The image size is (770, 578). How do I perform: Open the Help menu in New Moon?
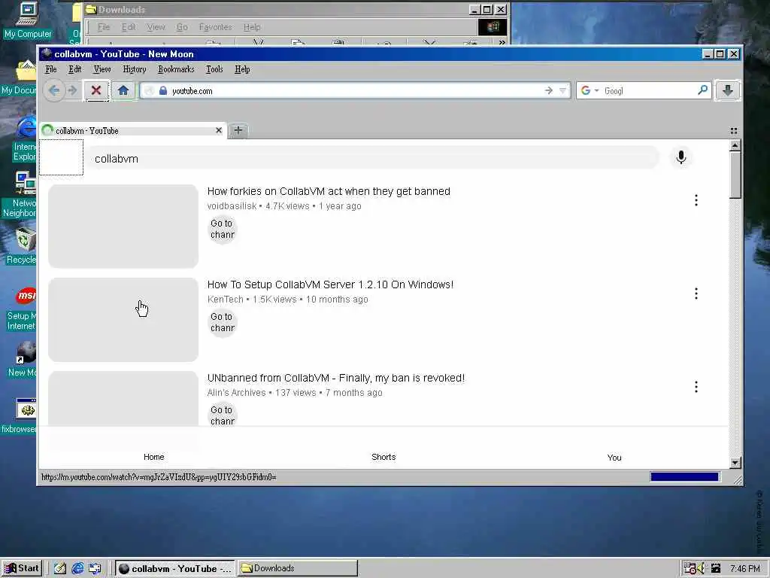pyautogui.click(x=242, y=69)
